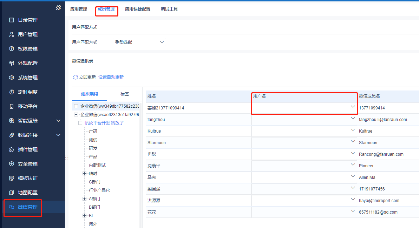
Task: Open 目录管理 in the sidebar
Action: (27, 20)
